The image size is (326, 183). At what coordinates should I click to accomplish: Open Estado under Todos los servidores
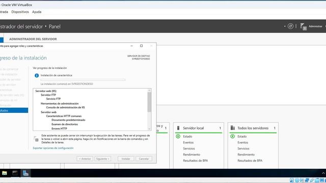point(242,136)
